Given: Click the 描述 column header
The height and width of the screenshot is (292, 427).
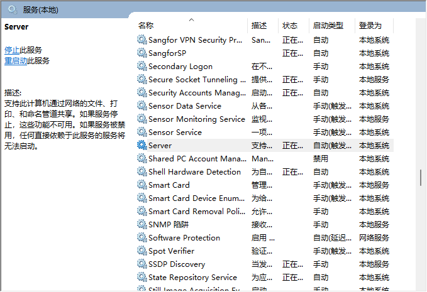Looking at the screenshot, I should (259, 26).
